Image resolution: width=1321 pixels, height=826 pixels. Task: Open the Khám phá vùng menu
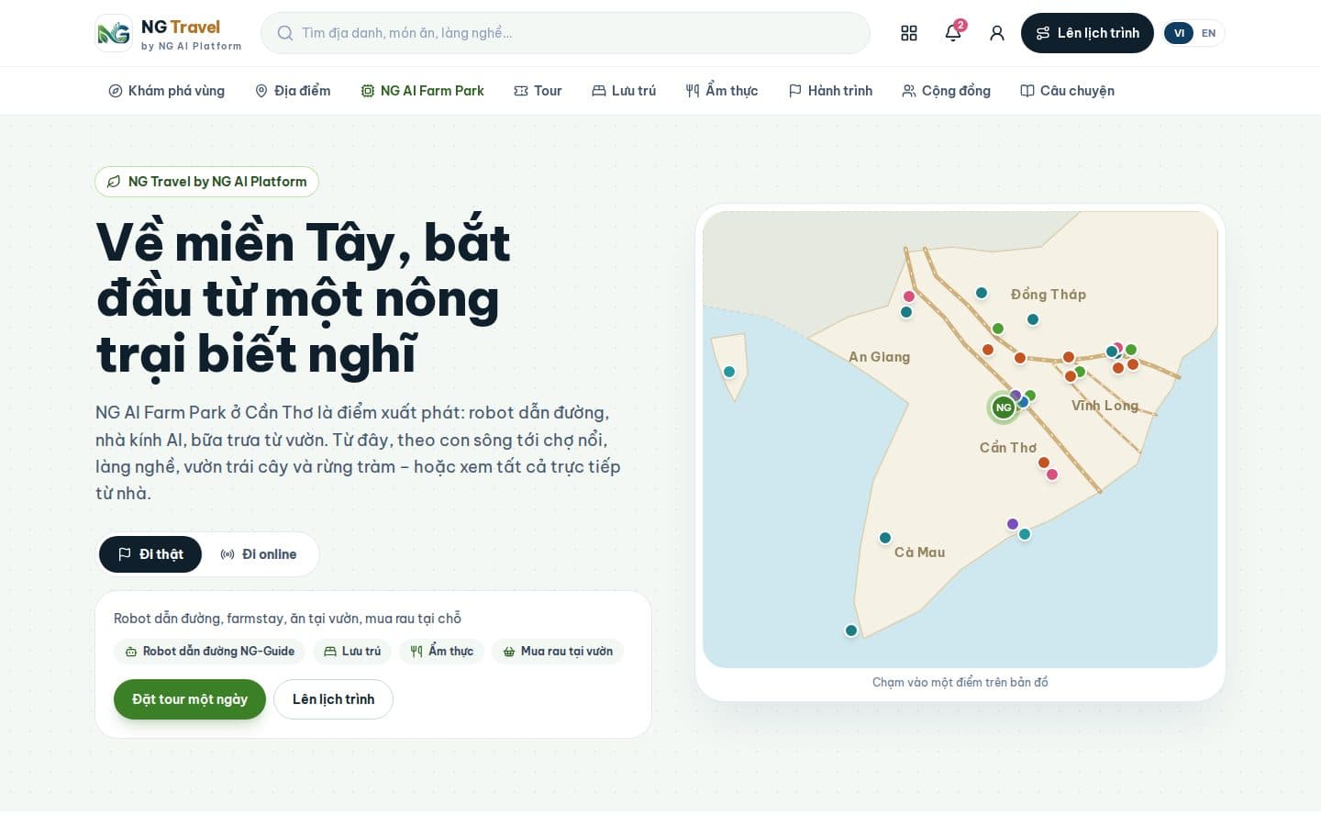[x=167, y=91]
